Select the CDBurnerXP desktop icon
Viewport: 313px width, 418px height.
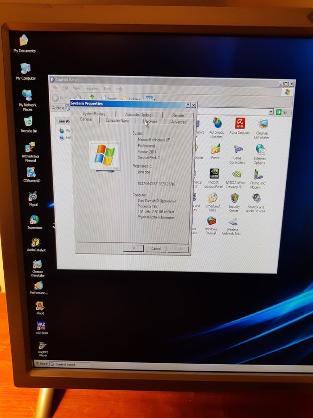point(32,172)
